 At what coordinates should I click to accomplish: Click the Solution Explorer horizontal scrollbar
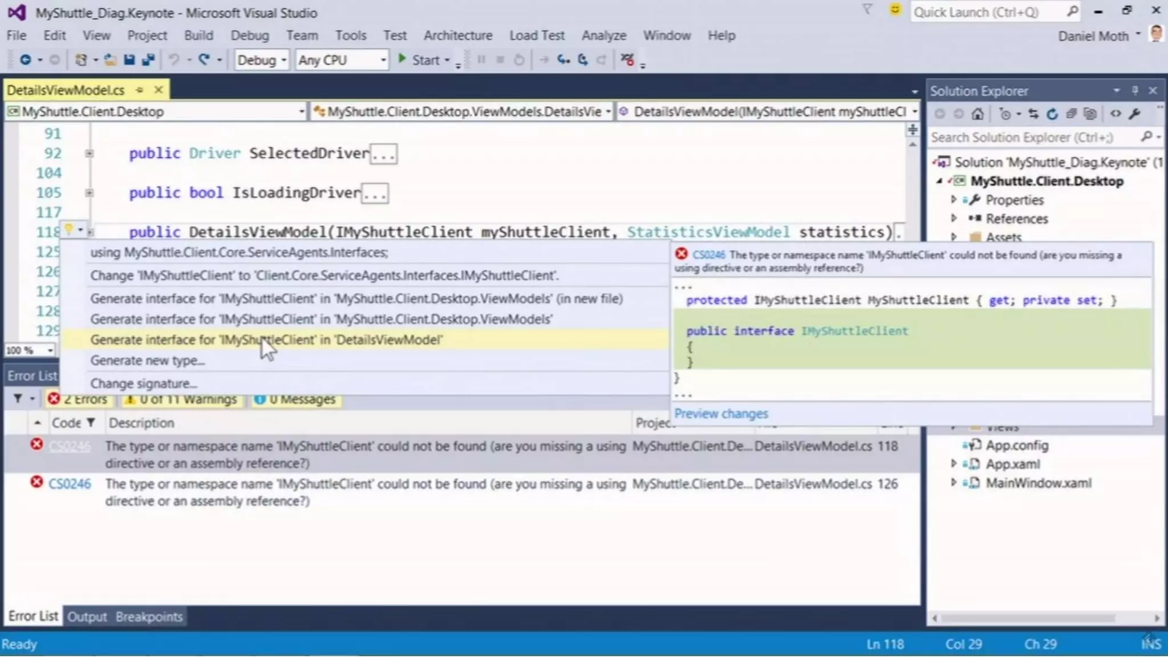pyautogui.click(x=1028, y=618)
